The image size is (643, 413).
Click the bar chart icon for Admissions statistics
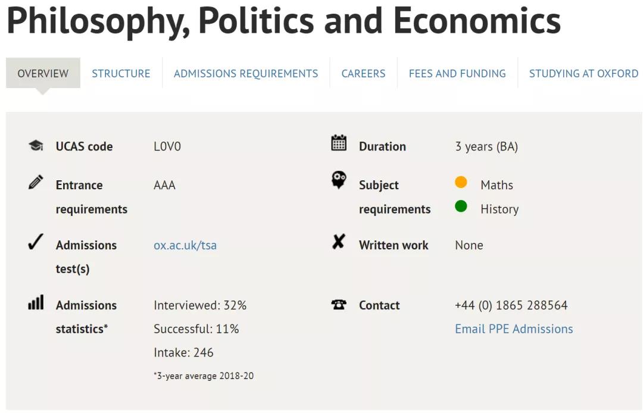click(x=36, y=302)
